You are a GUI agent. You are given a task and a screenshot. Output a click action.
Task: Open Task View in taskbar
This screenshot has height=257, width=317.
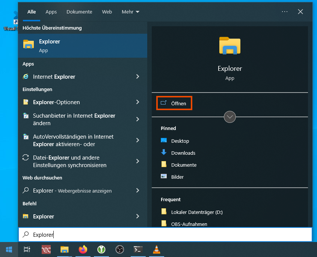pos(27,250)
